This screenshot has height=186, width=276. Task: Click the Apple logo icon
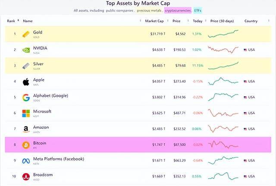point(26,81)
